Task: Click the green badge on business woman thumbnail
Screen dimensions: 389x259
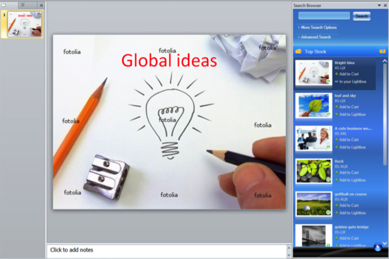Action: click(328, 147)
